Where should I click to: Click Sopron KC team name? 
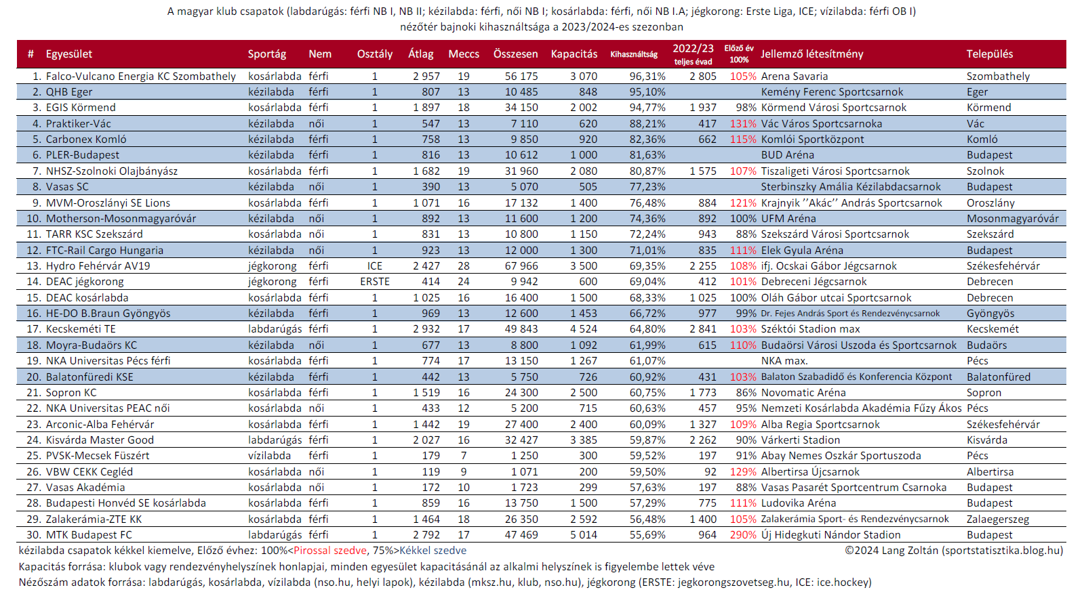[71, 393]
